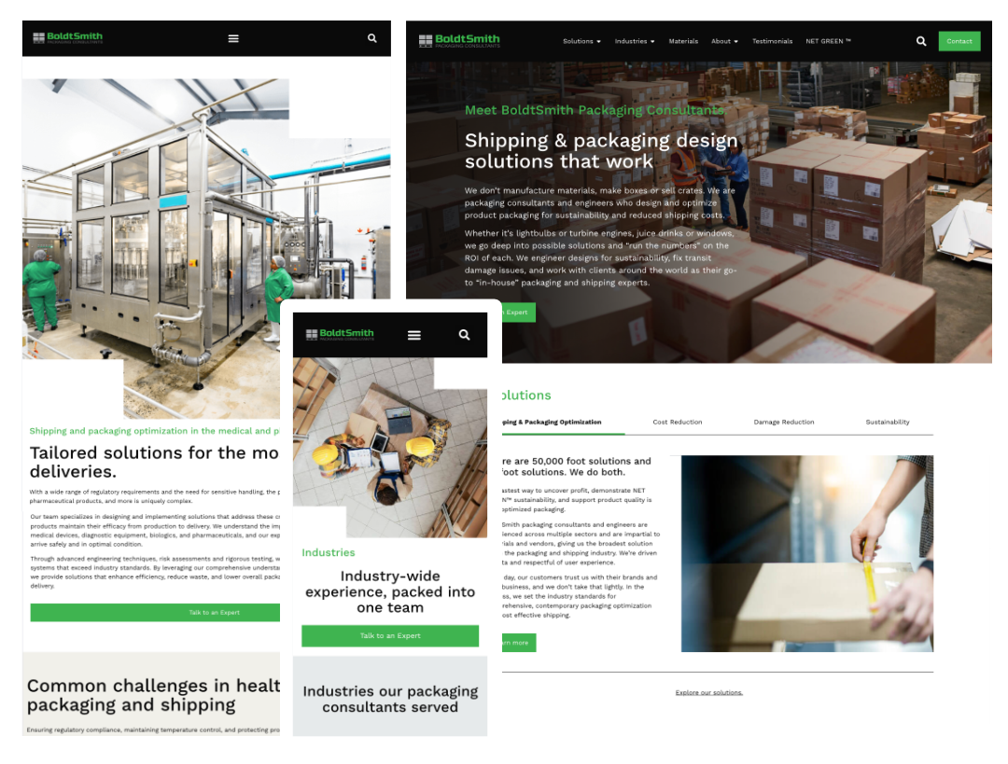Expand the Solutions dropdown in the navigation

581,41
